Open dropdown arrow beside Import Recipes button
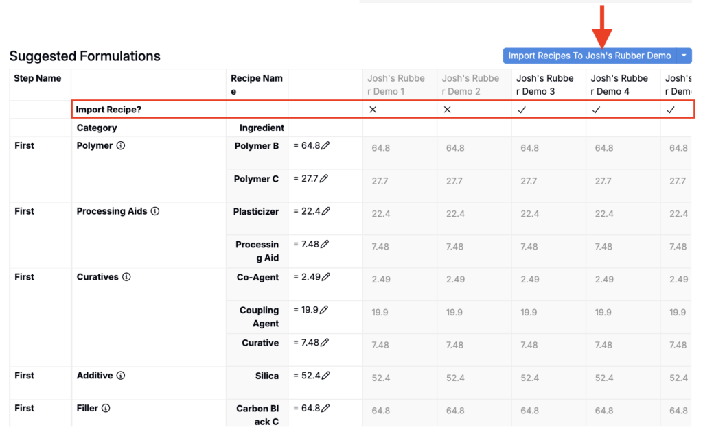703x436 pixels. tap(684, 56)
